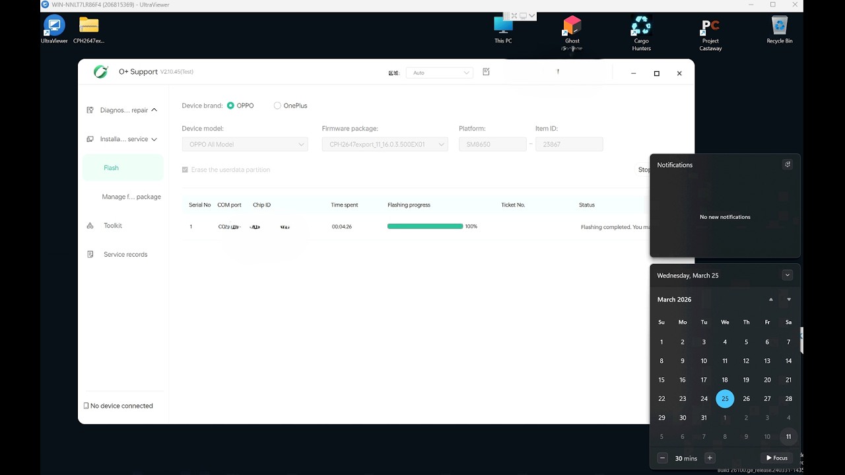The width and height of the screenshot is (845, 475).
Task: Click the Item ID 23867 field
Action: click(569, 144)
